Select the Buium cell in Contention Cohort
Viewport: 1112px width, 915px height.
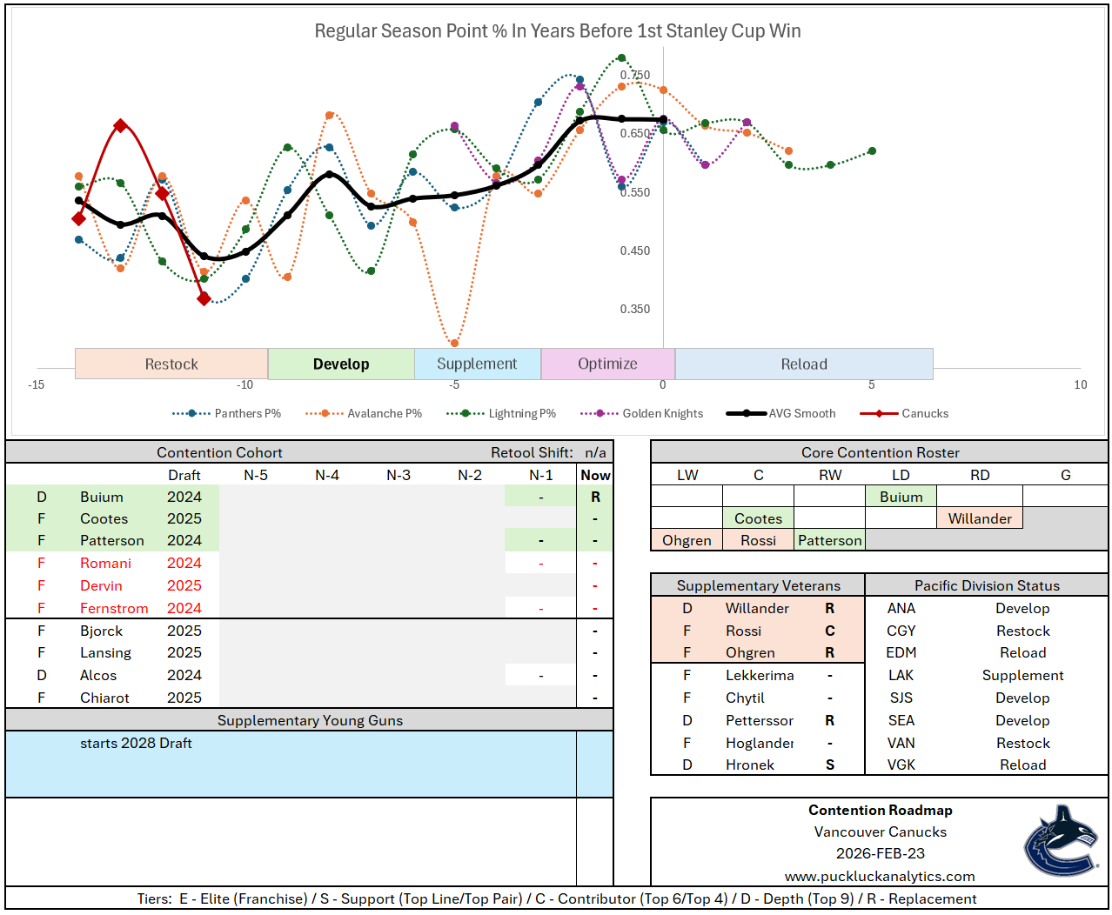102,497
